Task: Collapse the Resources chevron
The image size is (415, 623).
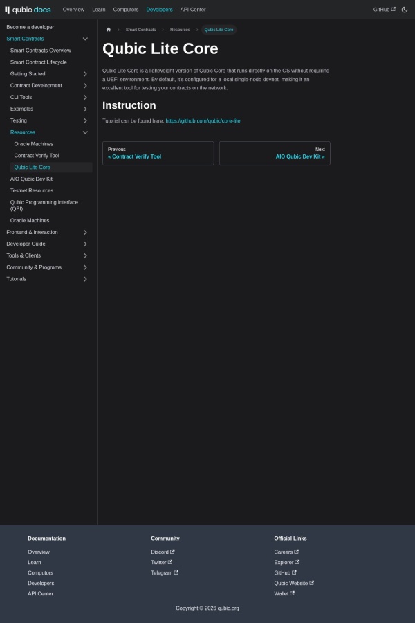Action: coord(85,132)
